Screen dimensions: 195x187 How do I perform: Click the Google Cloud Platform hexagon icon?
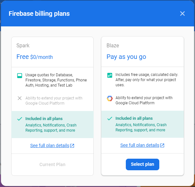coord(110,98)
